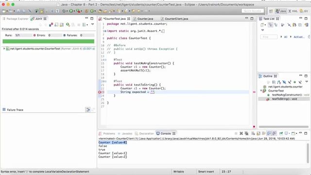Screen dimensions: 311x175
Task: Click Show Failures Only icon in JUnit view
Action: point(51,25)
